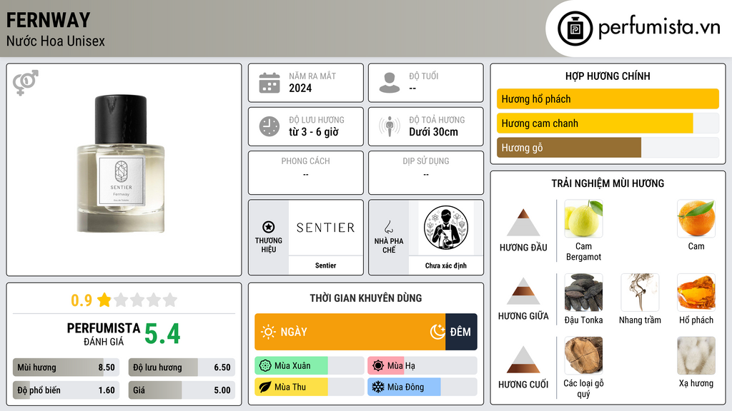
Task: Click the moon icon next to Đêm
Action: (437, 332)
